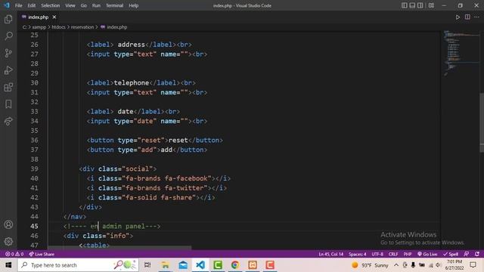484x272 pixels.
Task: Open the Help menu
Action: [134, 5]
